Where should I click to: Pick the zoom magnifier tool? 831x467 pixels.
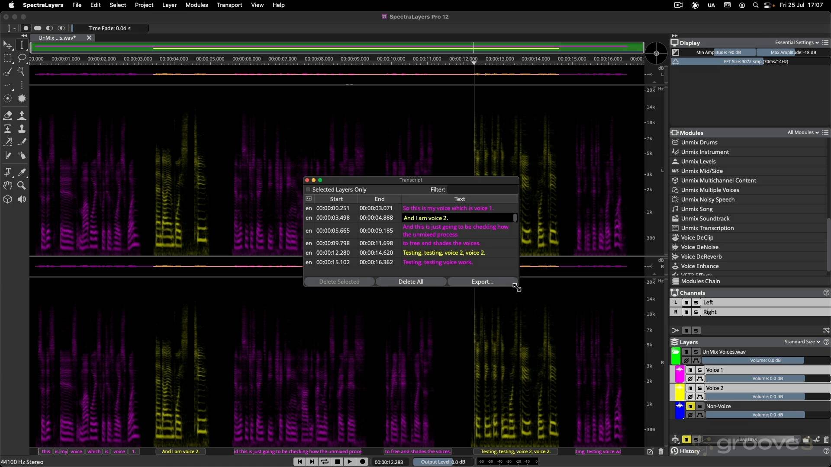point(22,186)
